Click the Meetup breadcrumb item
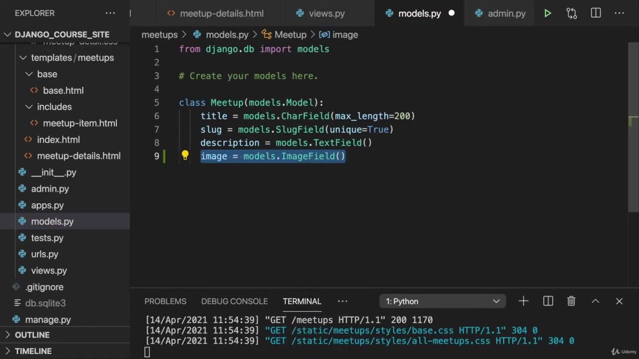 (x=290, y=35)
